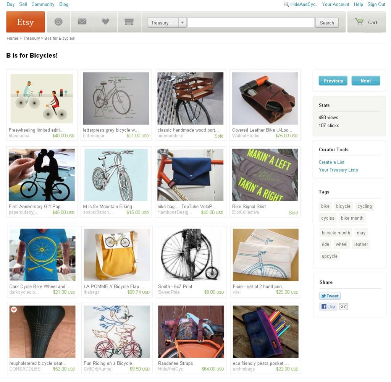Open the Create a List link
Image resolution: width=391 pixels, height=382 pixels.
[331, 162]
